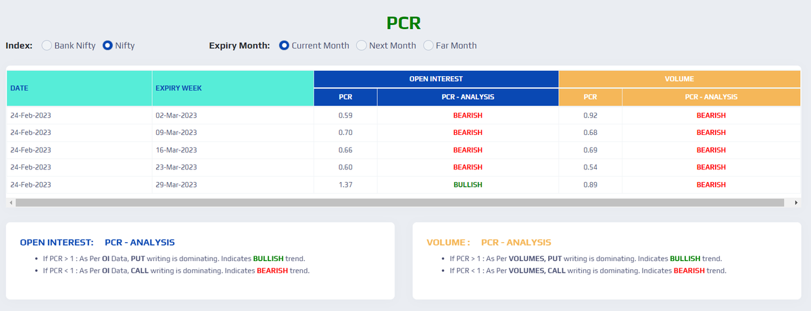Click the 0.66 open interest PCR value
Screen dimensions: 811x311
point(345,150)
